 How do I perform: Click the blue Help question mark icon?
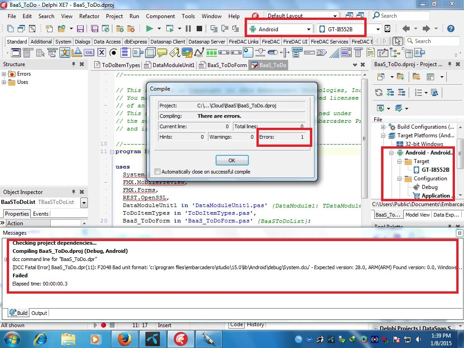[451, 29]
